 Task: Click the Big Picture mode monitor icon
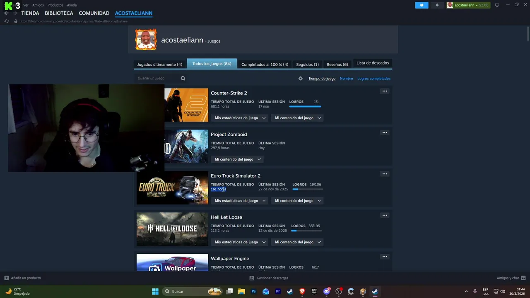point(497,5)
